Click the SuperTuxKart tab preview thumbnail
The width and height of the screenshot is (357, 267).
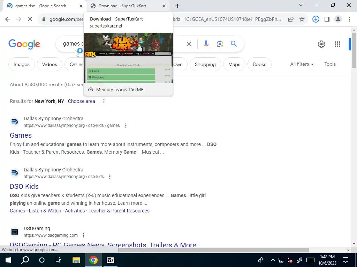point(128,58)
